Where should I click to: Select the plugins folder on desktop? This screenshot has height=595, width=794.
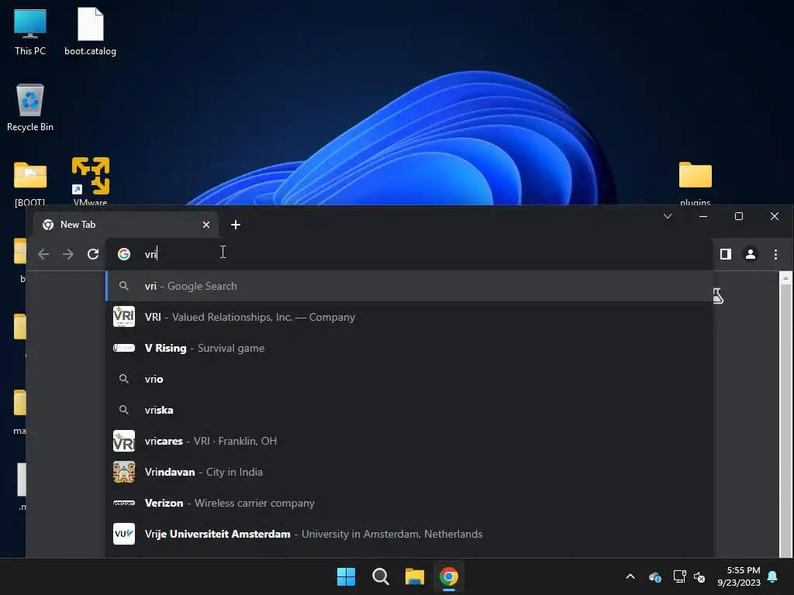[696, 183]
